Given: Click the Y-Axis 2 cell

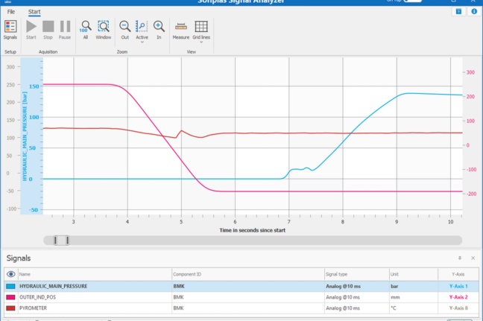Looking at the screenshot, I should pos(458,297).
